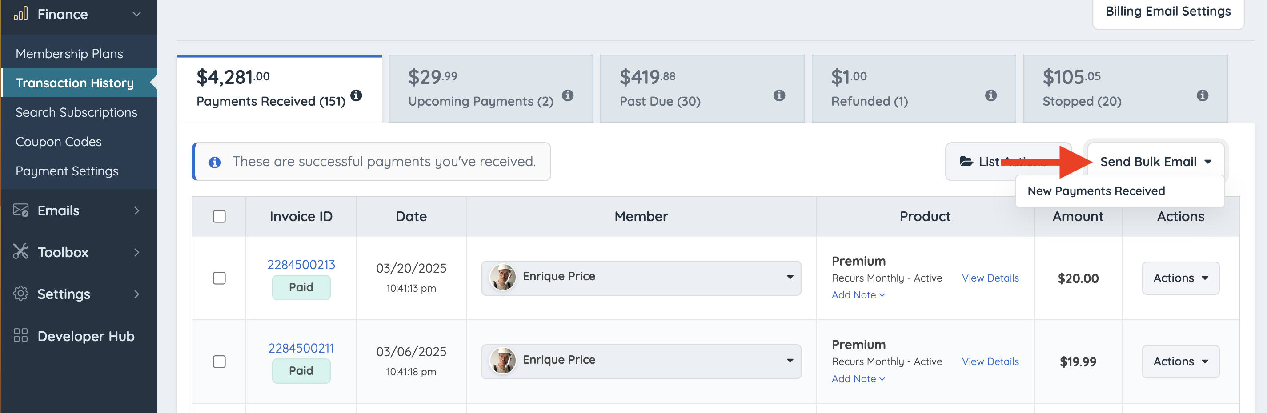The image size is (1267, 413).
Task: Click the Toolbox wrench icon in sidebar
Action: coord(20,251)
